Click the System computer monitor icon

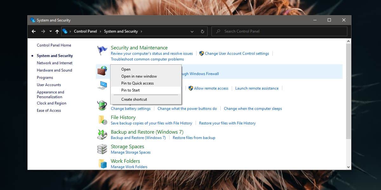coord(102,85)
